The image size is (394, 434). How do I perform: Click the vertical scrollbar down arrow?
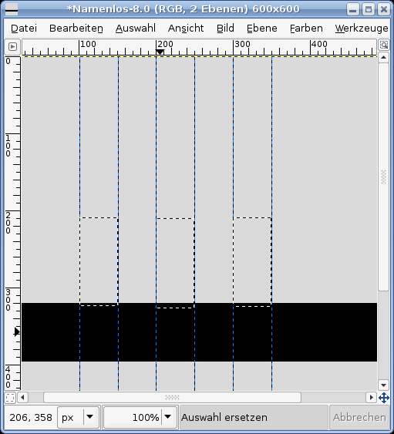[383, 385]
